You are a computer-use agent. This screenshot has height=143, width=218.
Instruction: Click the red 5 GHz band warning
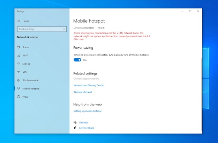[x=112, y=36]
